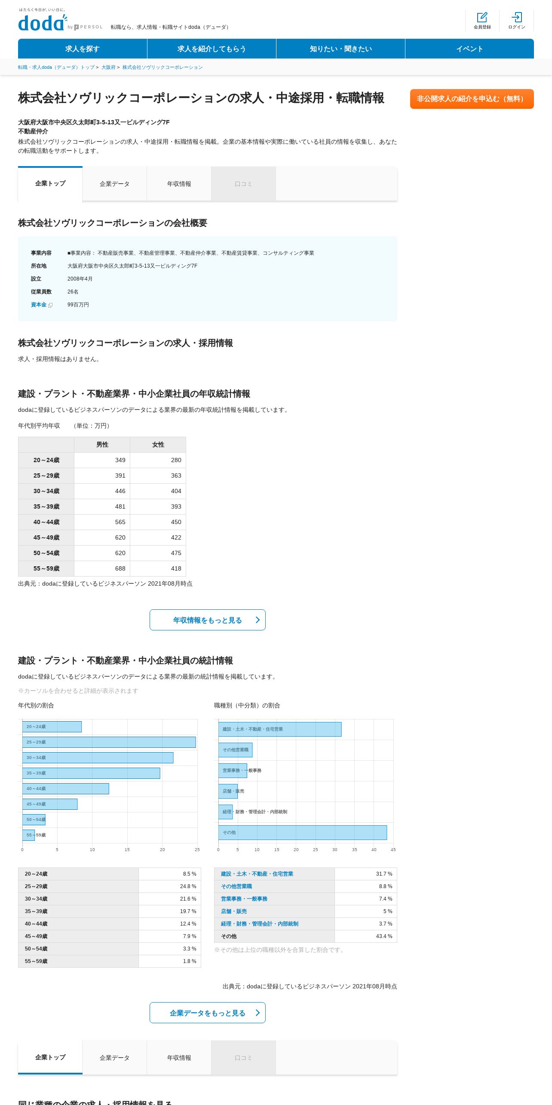Click the 20～24歳 bar in age chart
This screenshot has height=1105, width=552.
[52, 727]
